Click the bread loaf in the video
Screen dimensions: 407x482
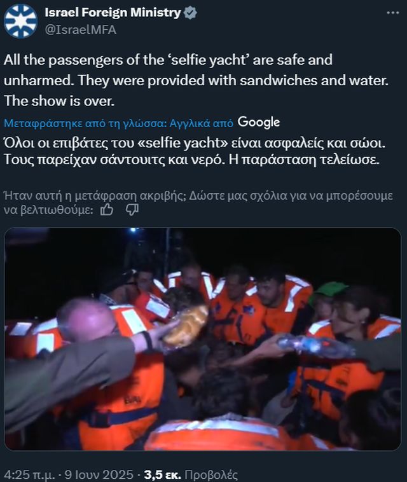click(185, 325)
